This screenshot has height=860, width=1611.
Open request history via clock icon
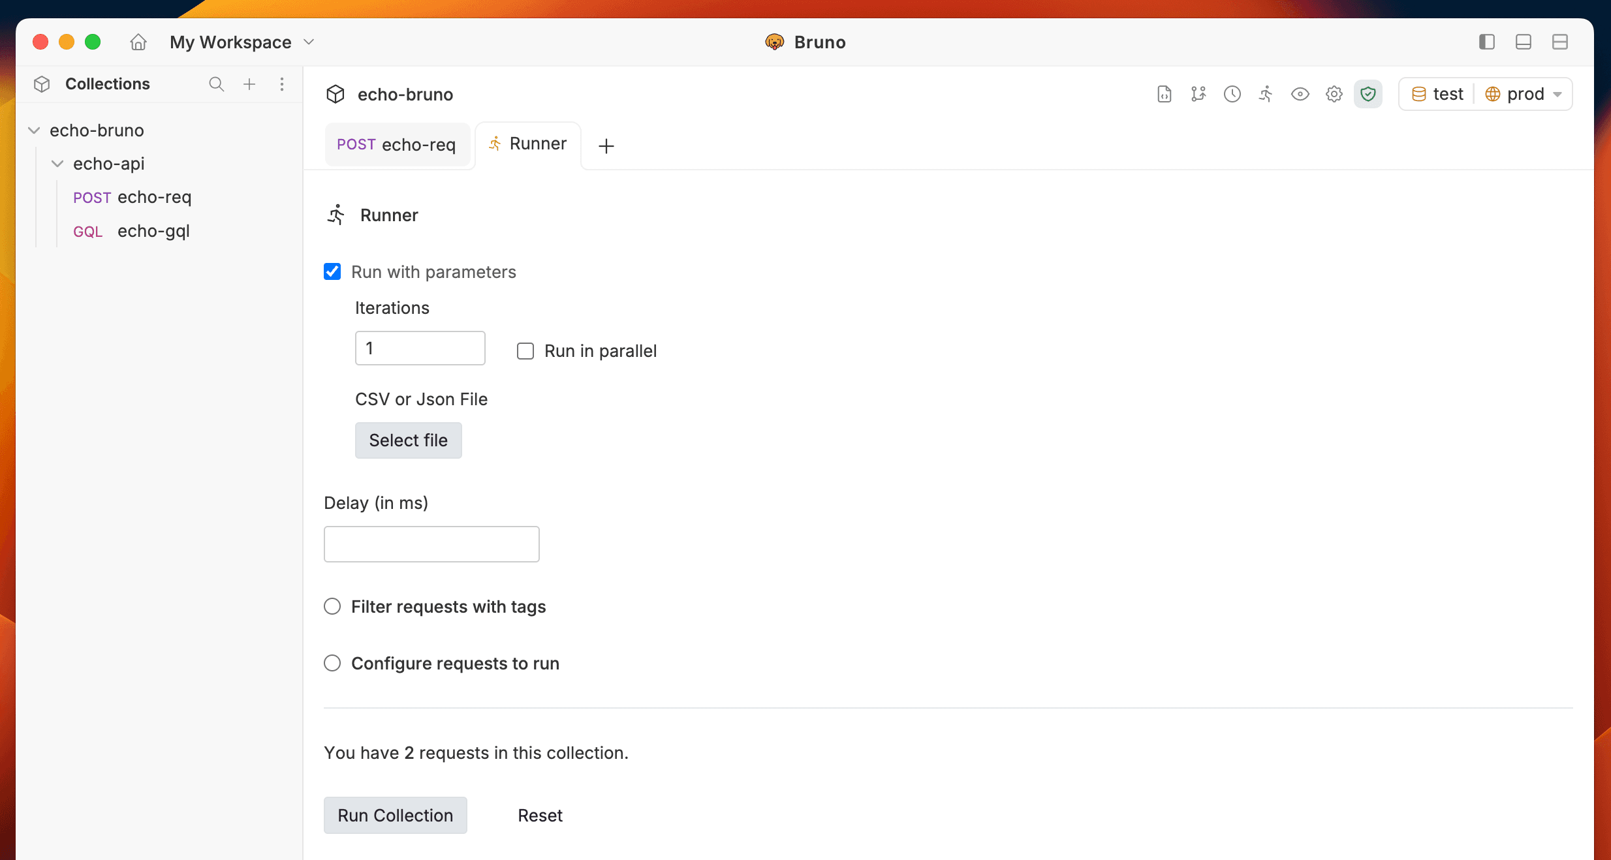click(1232, 94)
